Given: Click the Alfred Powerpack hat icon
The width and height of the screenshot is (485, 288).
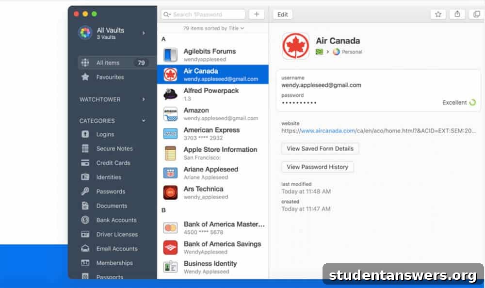Looking at the screenshot, I should (x=170, y=94).
